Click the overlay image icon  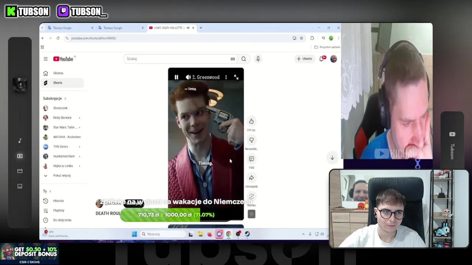(x=20, y=186)
